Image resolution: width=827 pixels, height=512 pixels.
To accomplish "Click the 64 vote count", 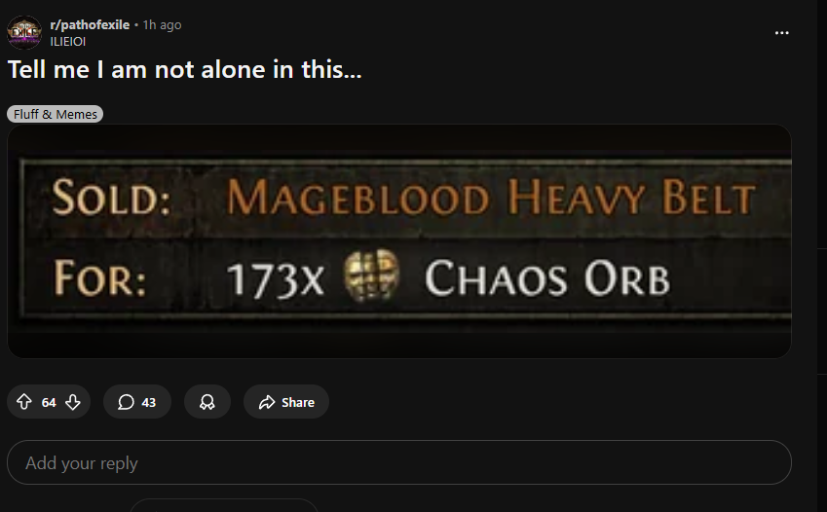I will click(x=49, y=402).
